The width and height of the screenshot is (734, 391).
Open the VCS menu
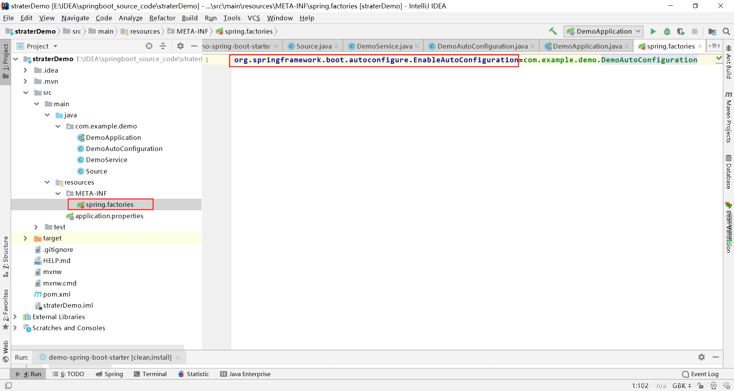pos(253,18)
